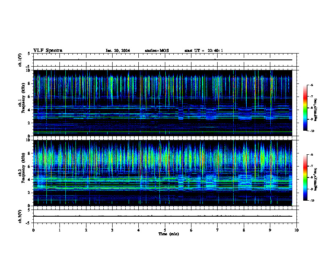Click the "start UT = 22:40: 1" text
The height and width of the screenshot is (258, 334).
click(x=204, y=51)
